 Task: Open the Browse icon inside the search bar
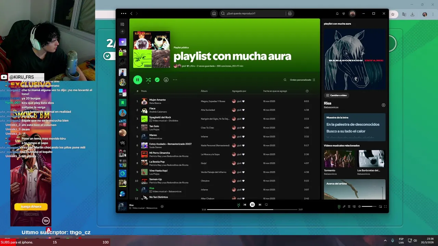click(289, 14)
